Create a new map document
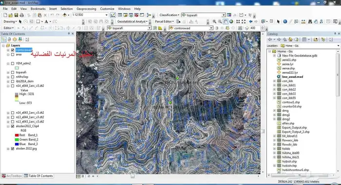This screenshot has height=185, width=341. click(5, 15)
